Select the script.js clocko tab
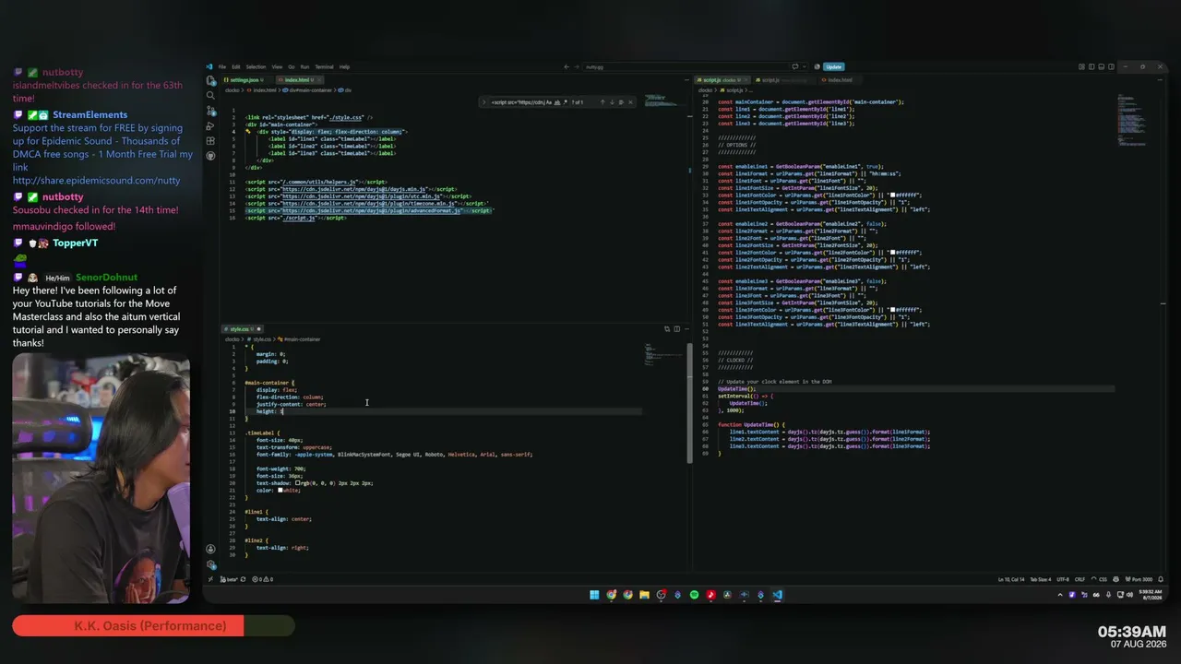Image resolution: width=1181 pixels, height=664 pixels. [x=722, y=80]
